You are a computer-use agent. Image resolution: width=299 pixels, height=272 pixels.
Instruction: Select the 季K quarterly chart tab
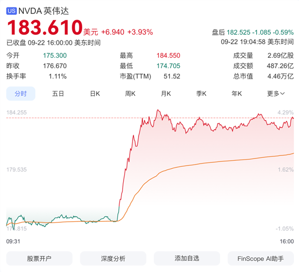201,94
